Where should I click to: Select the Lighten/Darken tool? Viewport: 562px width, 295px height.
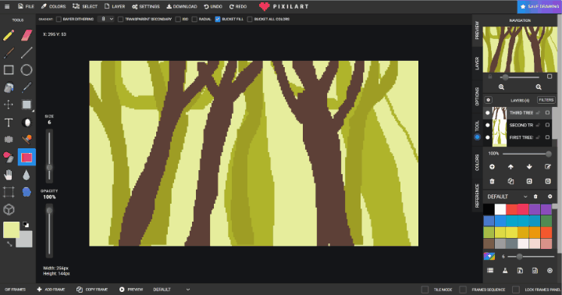tap(27, 123)
